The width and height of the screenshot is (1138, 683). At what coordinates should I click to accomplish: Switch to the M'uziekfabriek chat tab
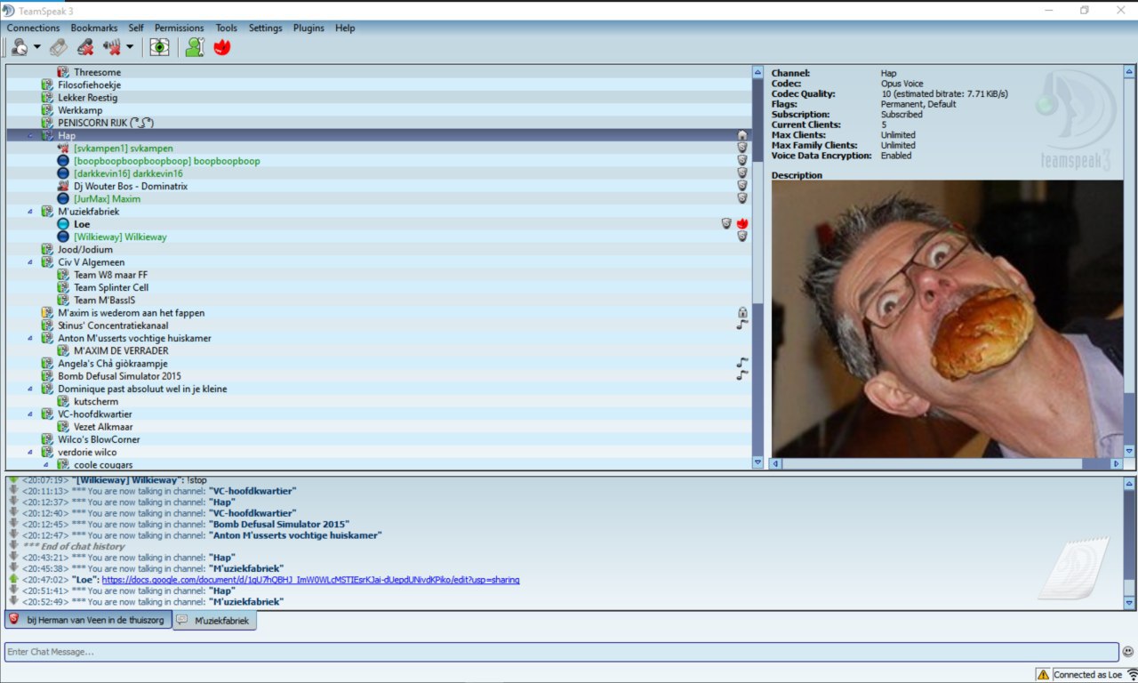[215, 620]
